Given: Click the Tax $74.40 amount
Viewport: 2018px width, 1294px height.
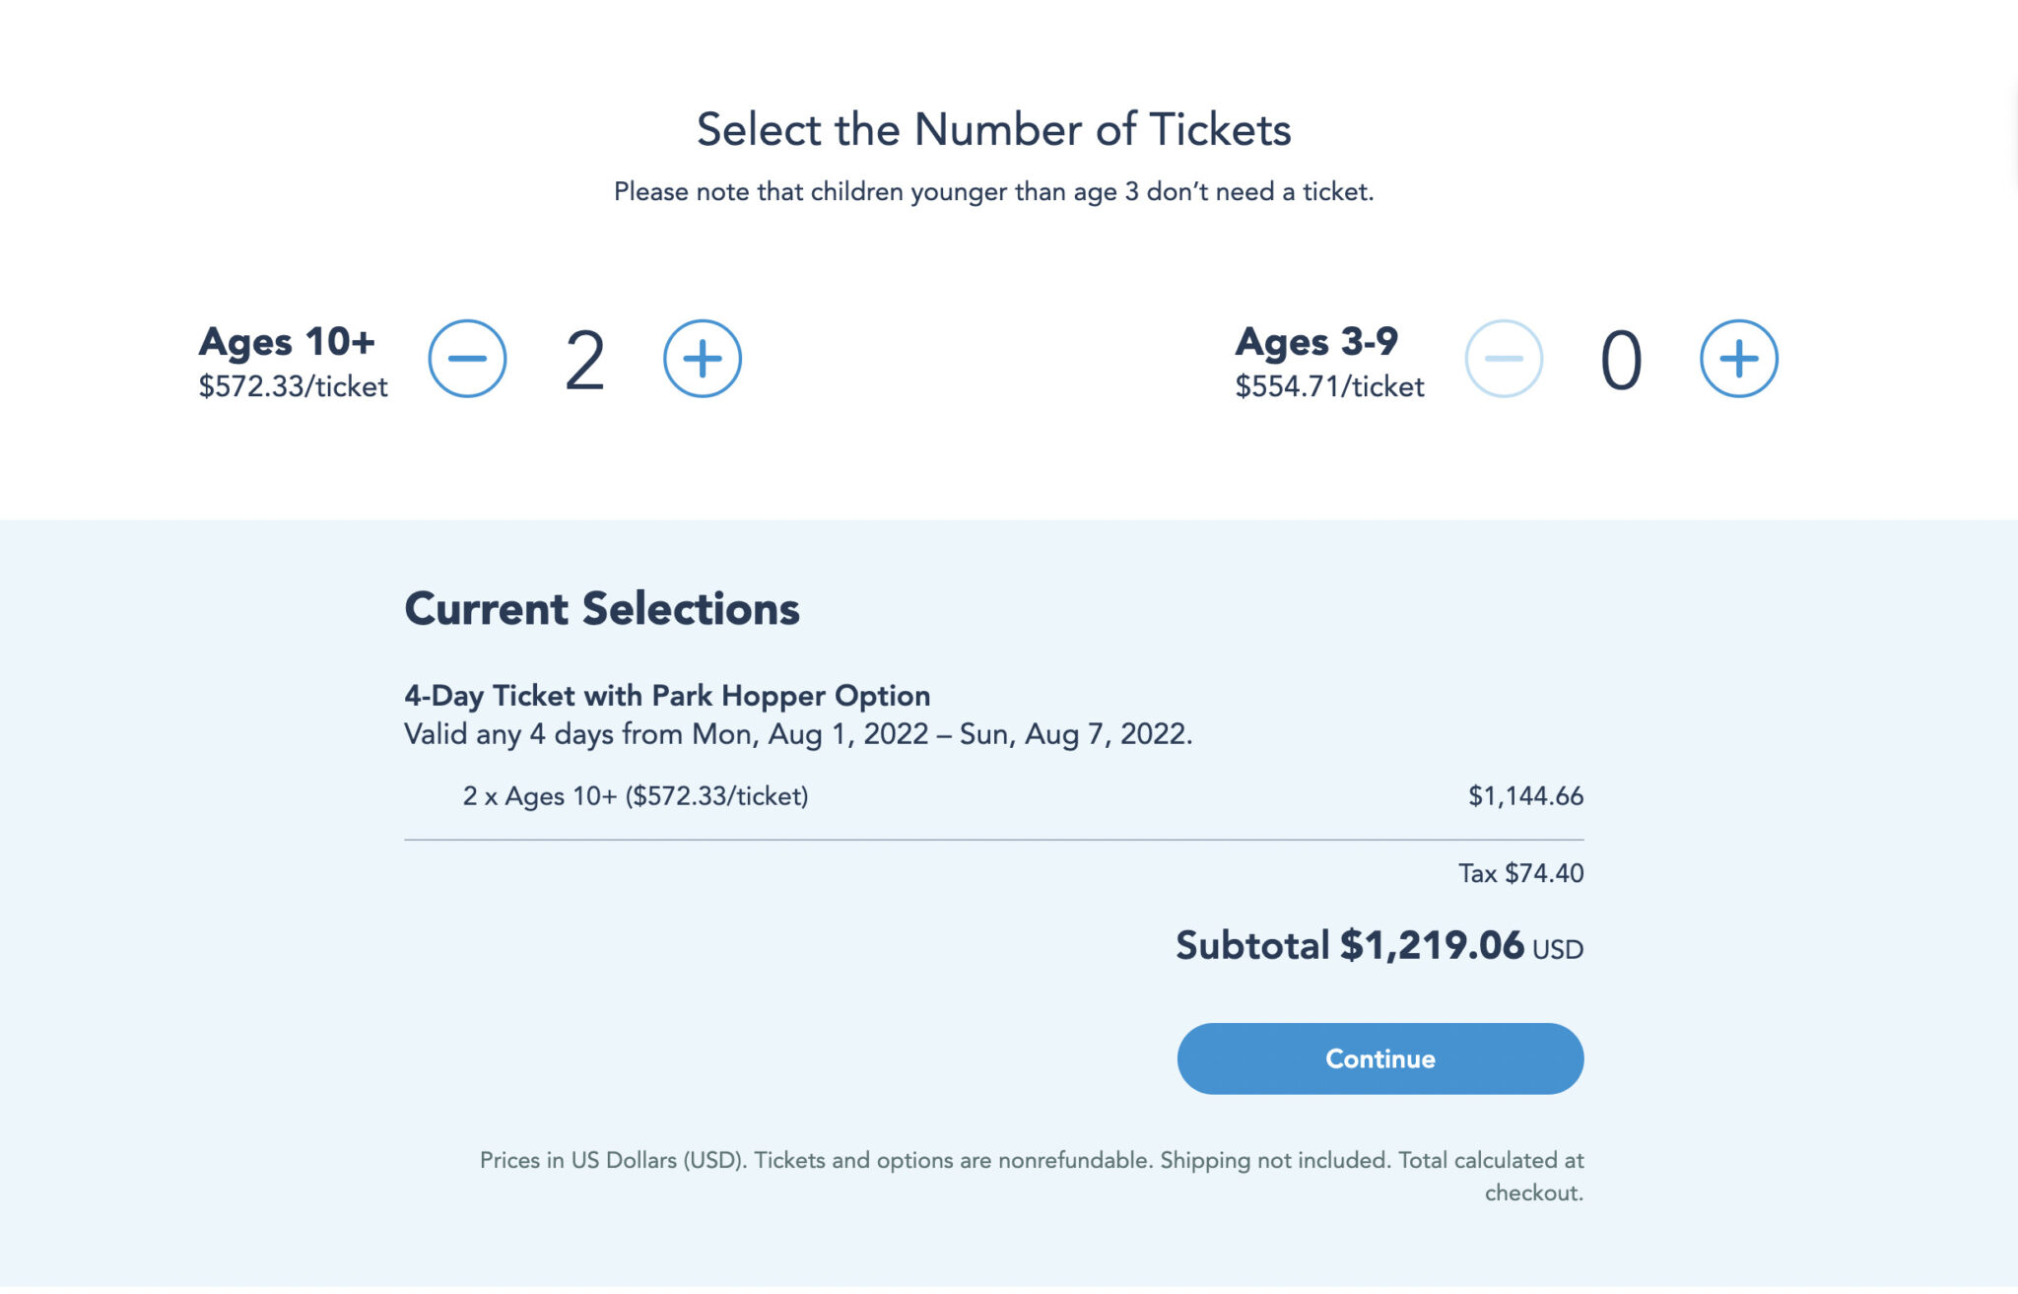Looking at the screenshot, I should tap(1520, 873).
